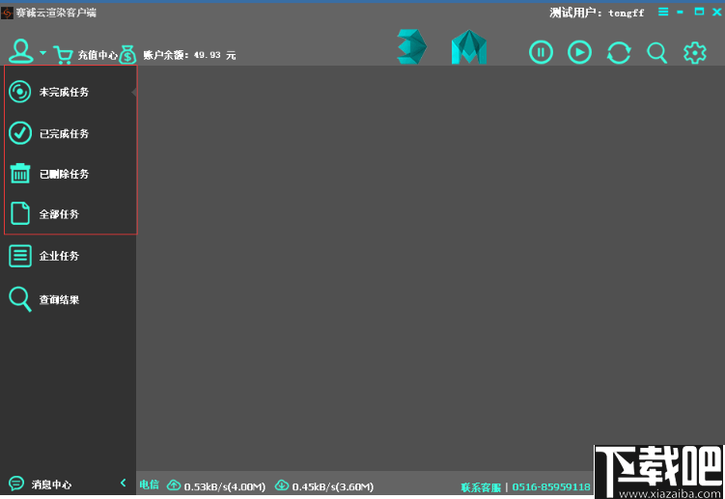Open the search magnifier in toolbar
This screenshot has height=499, width=725.
pyautogui.click(x=656, y=53)
